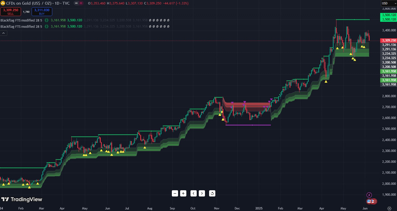Click the 2,800.000 price axis label
This screenshot has width=397, height=211.
tap(389, 96)
